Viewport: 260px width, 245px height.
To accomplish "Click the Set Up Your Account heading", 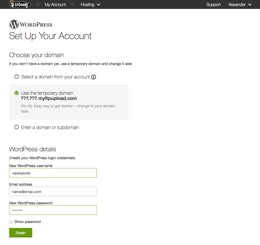I will [x=50, y=36].
